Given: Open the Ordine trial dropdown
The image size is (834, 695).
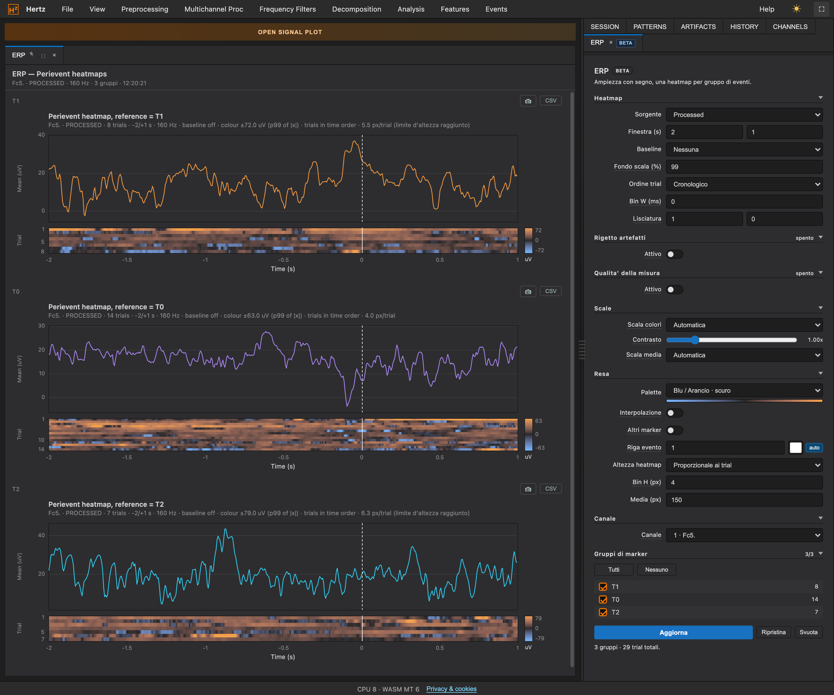Looking at the screenshot, I should 744,184.
